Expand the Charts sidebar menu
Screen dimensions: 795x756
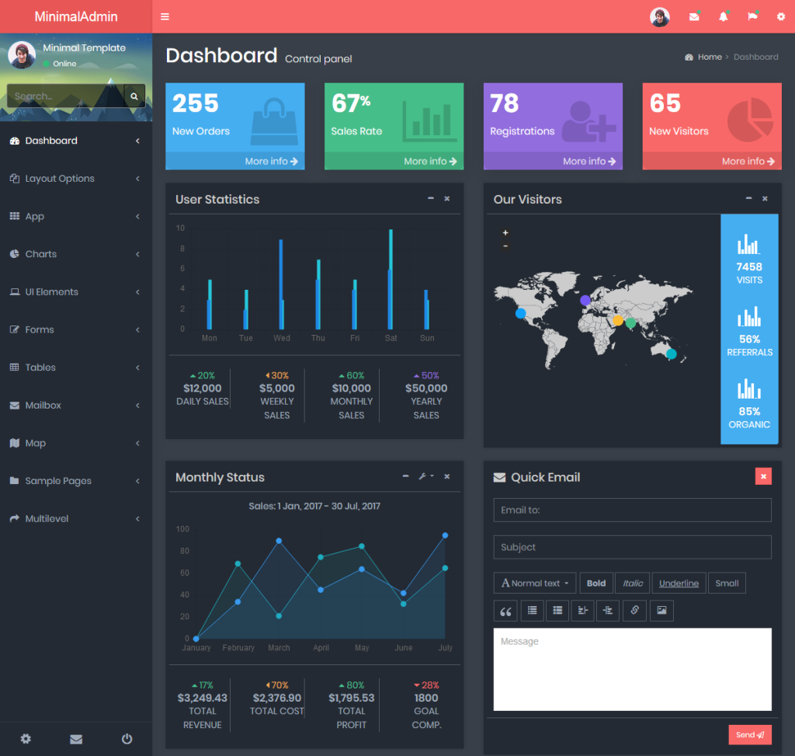pyautogui.click(x=76, y=254)
